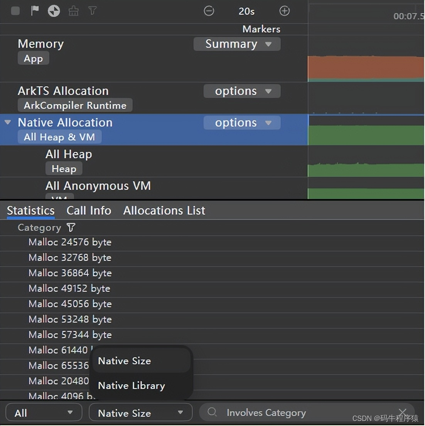This screenshot has height=426, width=425.
Task: Click the 00:07.5 timeline ruler mark
Action: (x=408, y=16)
